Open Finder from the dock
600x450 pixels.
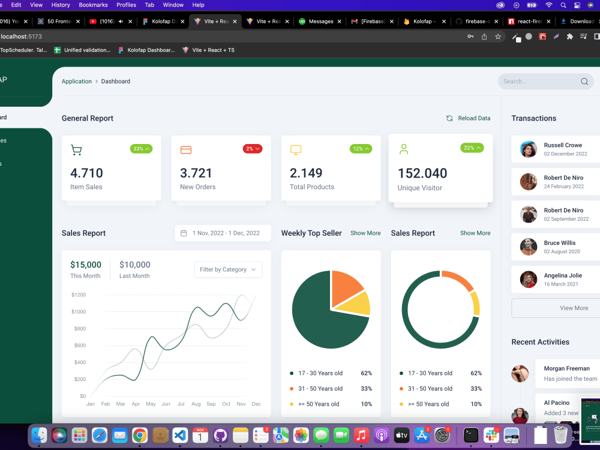click(x=39, y=436)
